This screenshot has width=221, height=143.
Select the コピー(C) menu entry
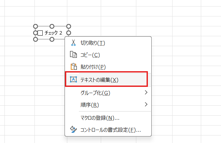[x=90, y=55]
